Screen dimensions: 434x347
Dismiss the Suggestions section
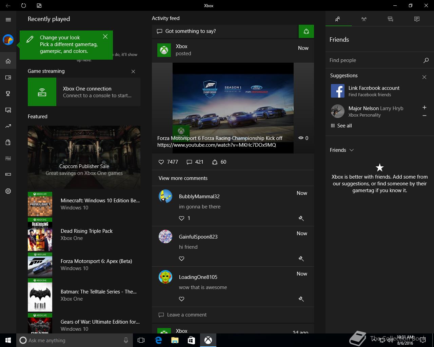click(424, 77)
